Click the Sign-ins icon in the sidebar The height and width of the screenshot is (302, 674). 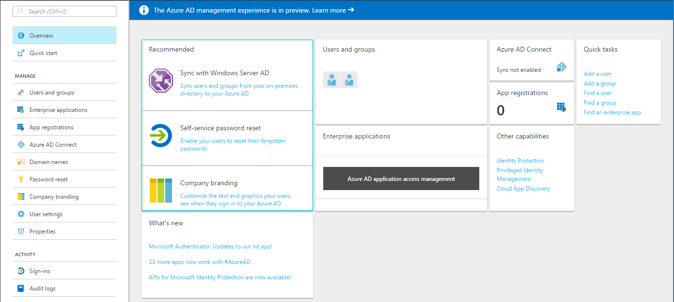click(21, 271)
